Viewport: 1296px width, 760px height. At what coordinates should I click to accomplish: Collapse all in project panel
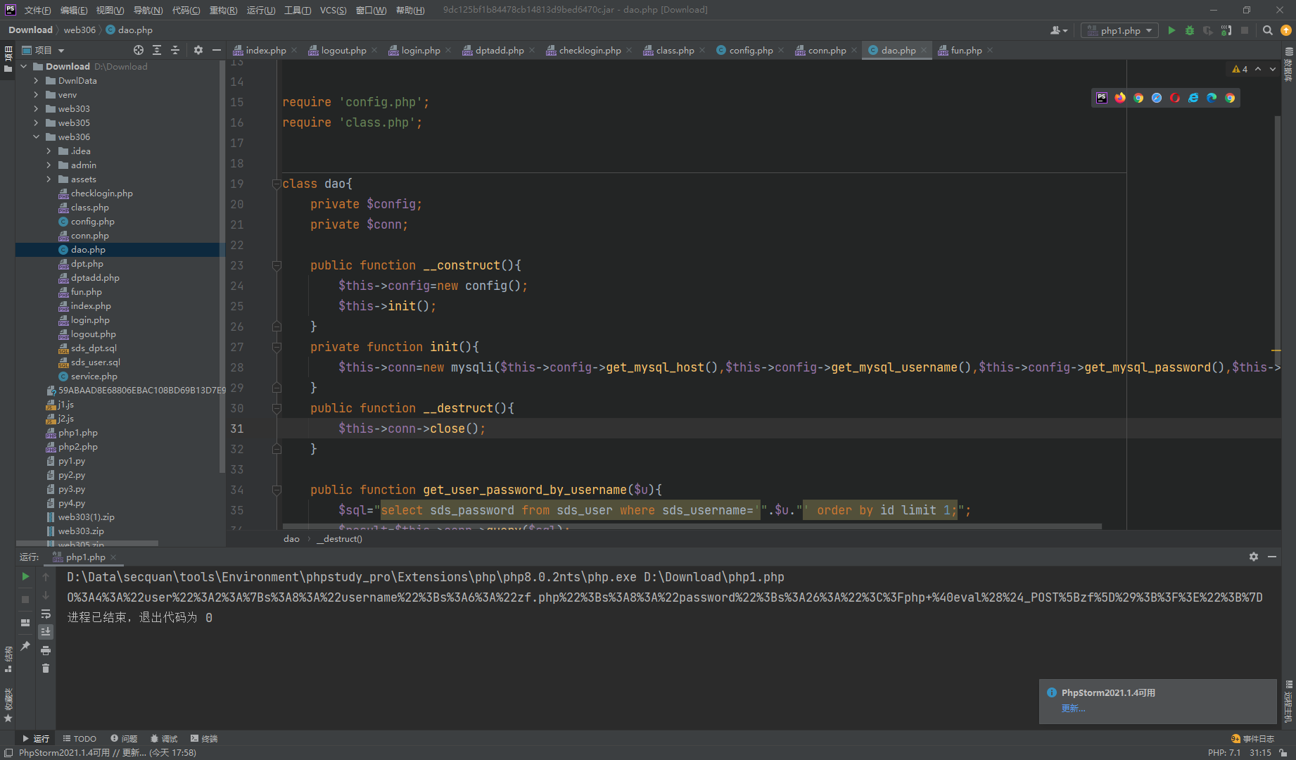coord(175,50)
